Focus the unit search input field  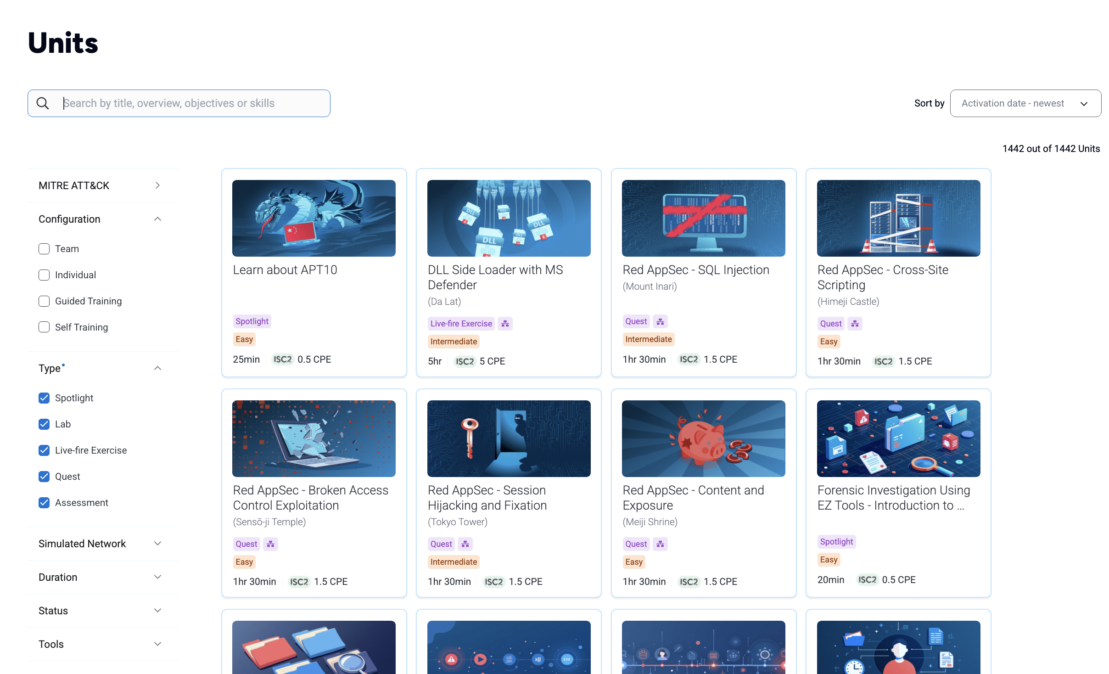tap(193, 103)
